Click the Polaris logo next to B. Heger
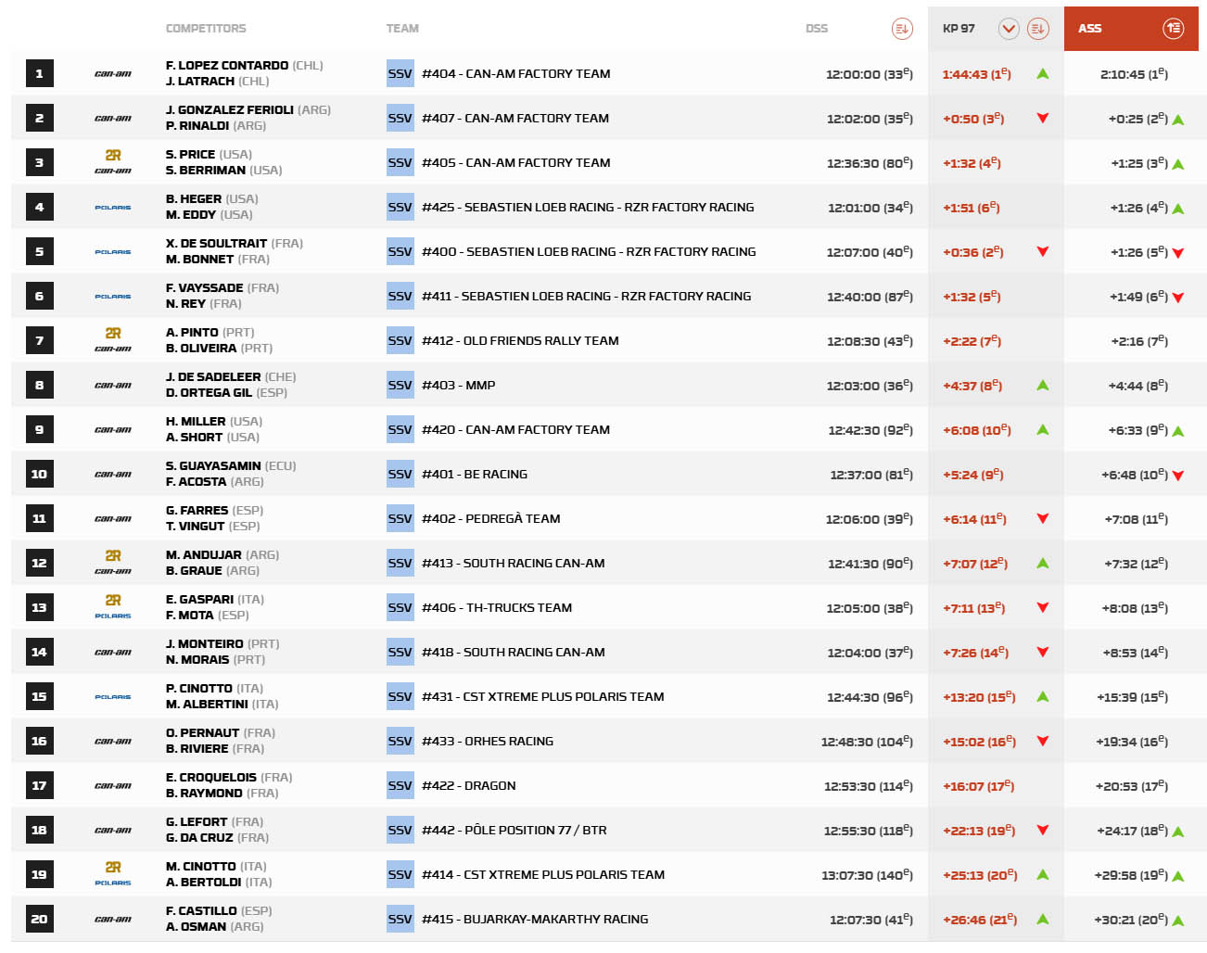The height and width of the screenshot is (953, 1207). coord(113,208)
